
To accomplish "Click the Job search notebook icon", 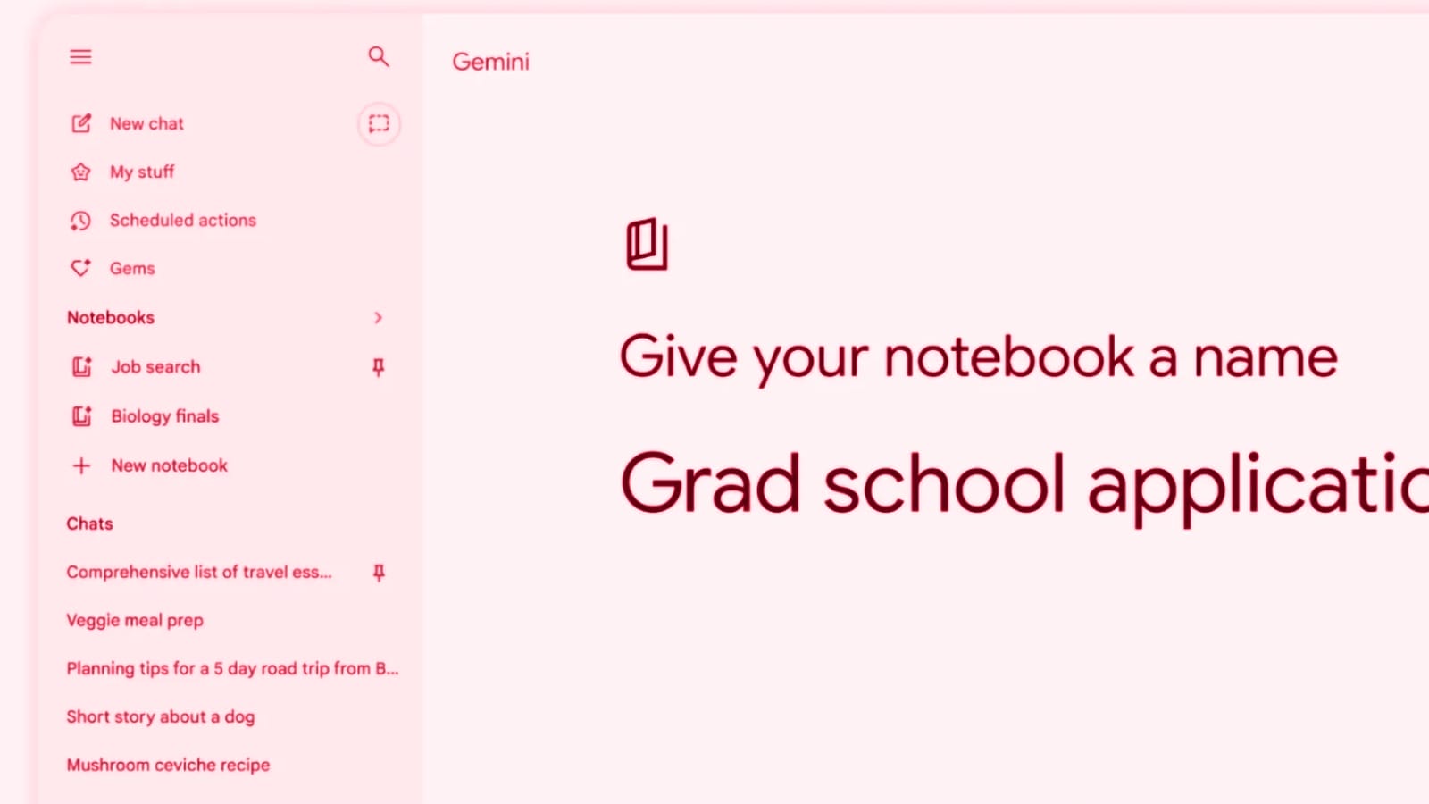I will pos(82,367).
